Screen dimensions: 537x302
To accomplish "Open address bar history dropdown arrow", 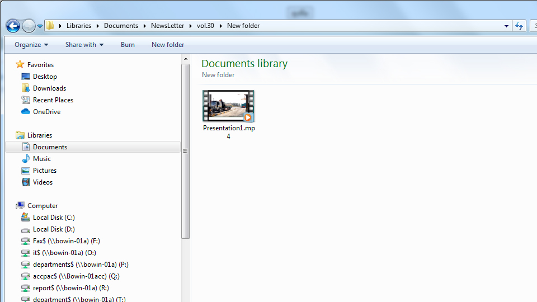I will [506, 26].
